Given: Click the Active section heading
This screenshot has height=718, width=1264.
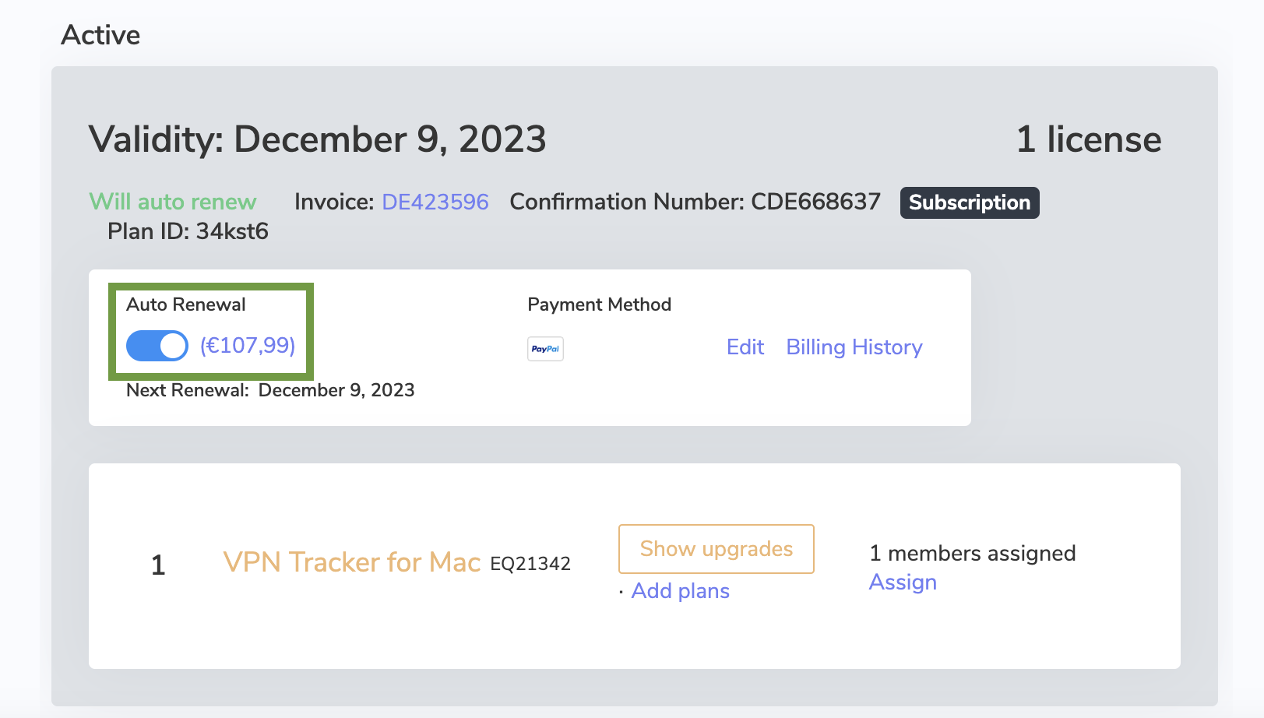Looking at the screenshot, I should click(101, 34).
